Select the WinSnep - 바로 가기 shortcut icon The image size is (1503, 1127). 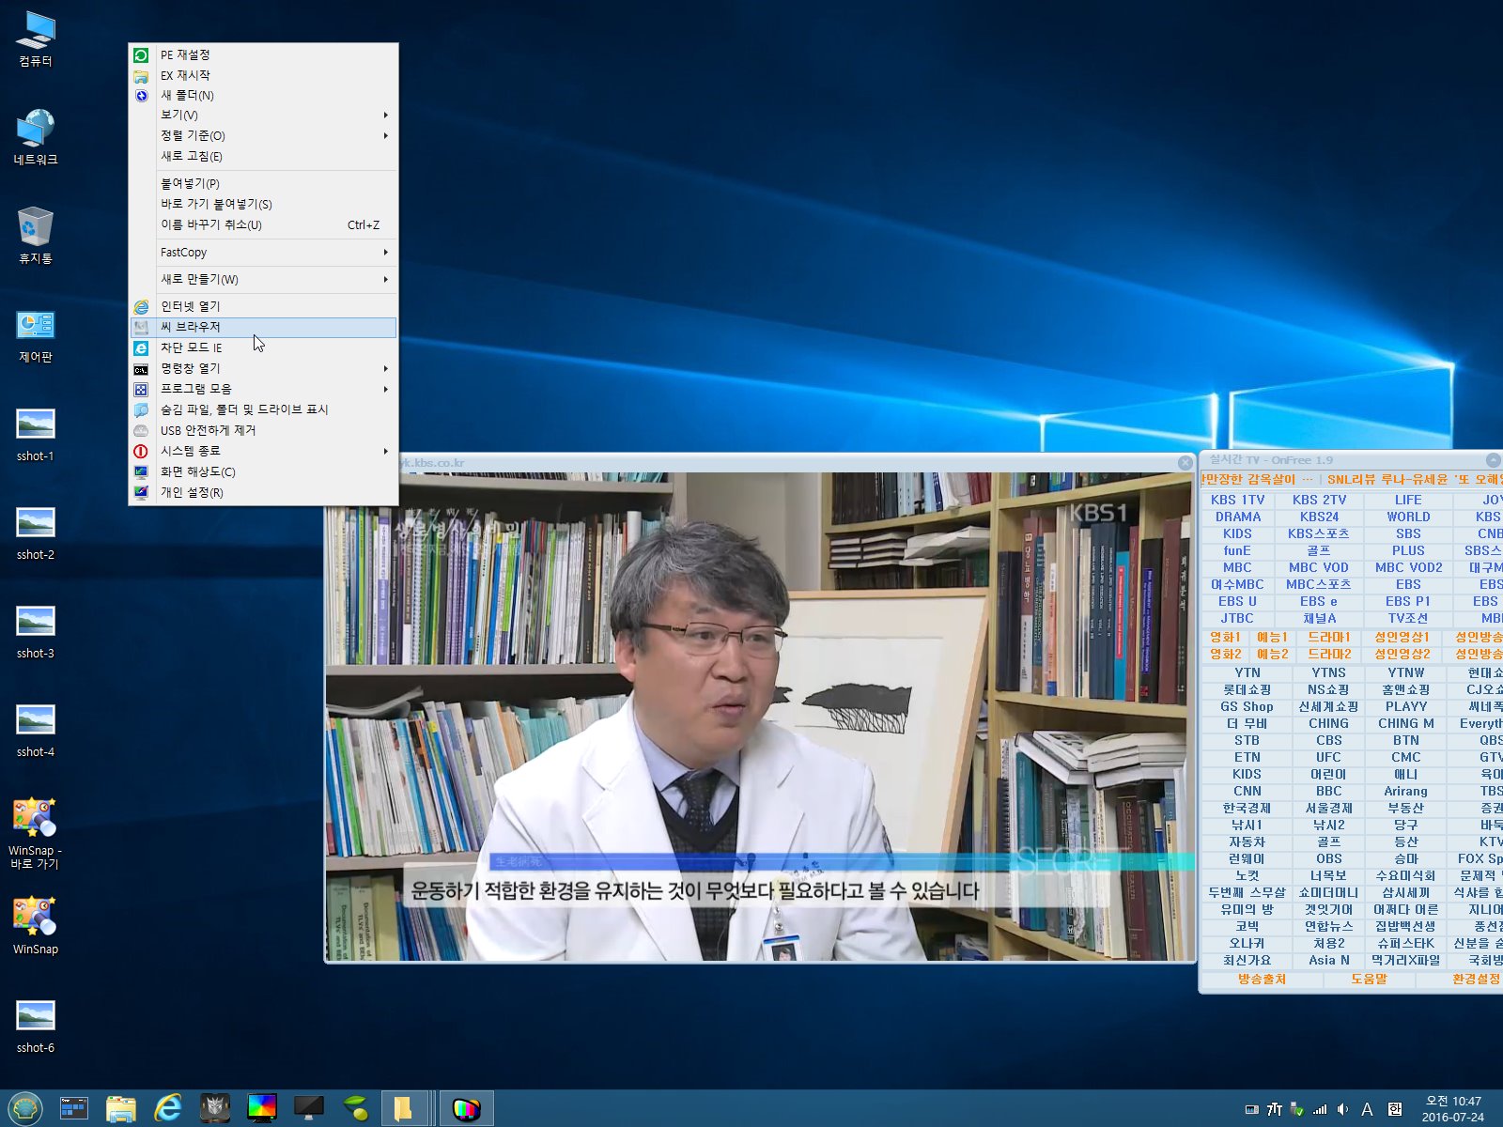(36, 833)
